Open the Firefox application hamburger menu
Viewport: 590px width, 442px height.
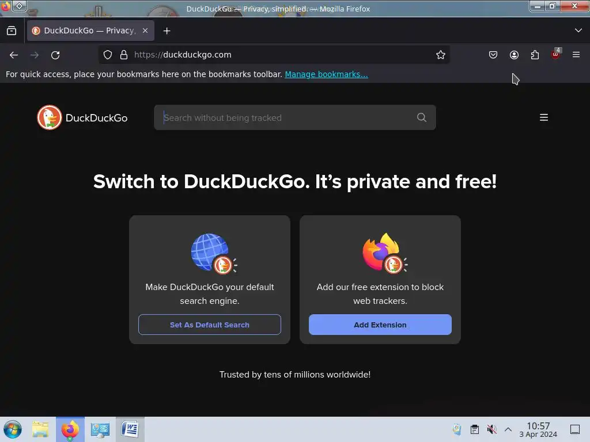[x=576, y=55]
